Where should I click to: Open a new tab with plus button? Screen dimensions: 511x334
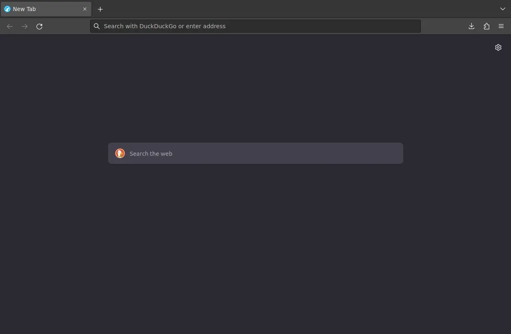pyautogui.click(x=100, y=9)
